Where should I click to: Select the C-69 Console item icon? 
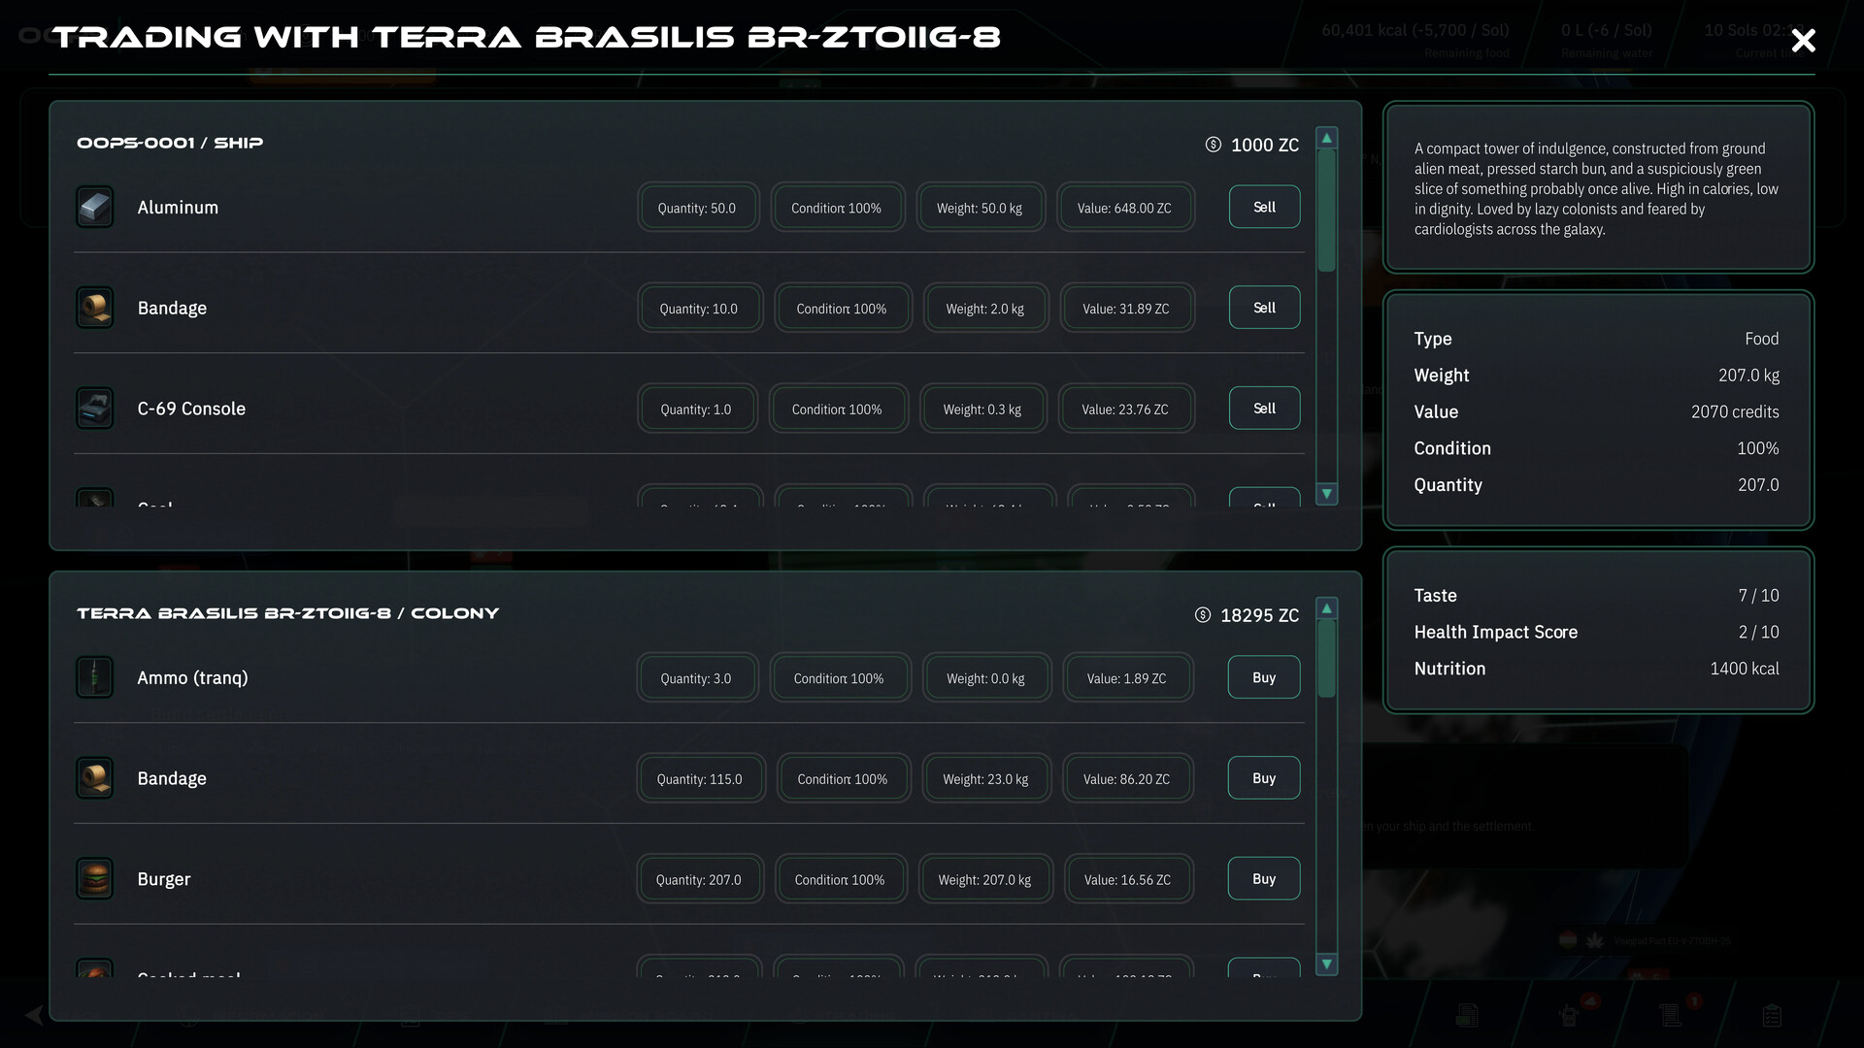[x=94, y=408]
